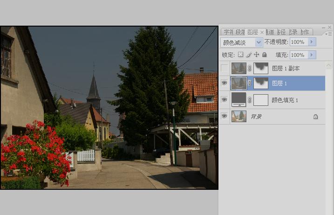The height and width of the screenshot is (215, 334).
Task: Close the layers panel group
Action: (x=329, y=28)
